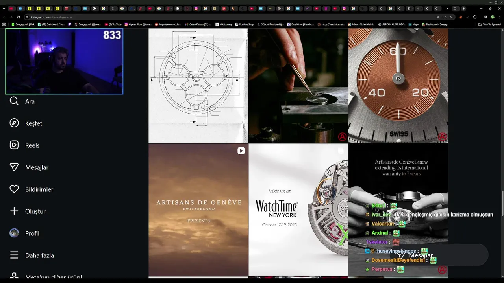Bookmark this page with star icon

click(x=451, y=17)
